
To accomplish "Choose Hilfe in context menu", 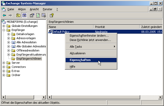I will (x=91, y=67).
